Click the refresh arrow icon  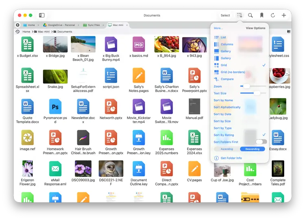[x=272, y=15]
